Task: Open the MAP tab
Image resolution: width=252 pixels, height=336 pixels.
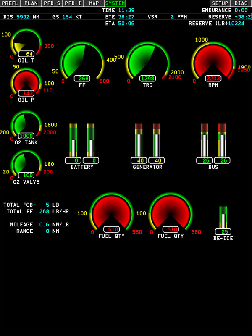Action: click(x=94, y=3)
